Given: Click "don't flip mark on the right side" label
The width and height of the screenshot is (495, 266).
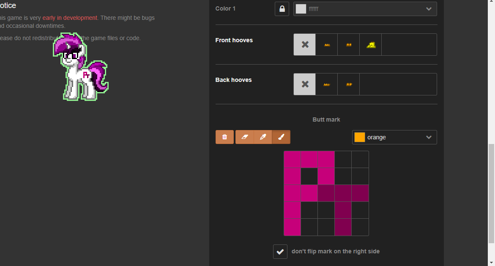Looking at the screenshot, I should tap(336, 252).
